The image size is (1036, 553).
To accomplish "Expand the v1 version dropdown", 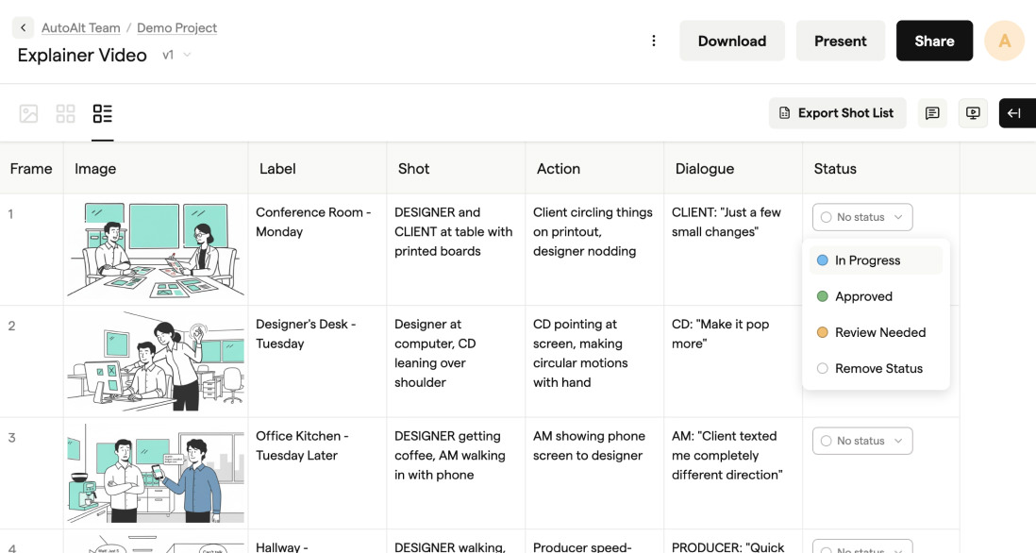I will tap(176, 55).
